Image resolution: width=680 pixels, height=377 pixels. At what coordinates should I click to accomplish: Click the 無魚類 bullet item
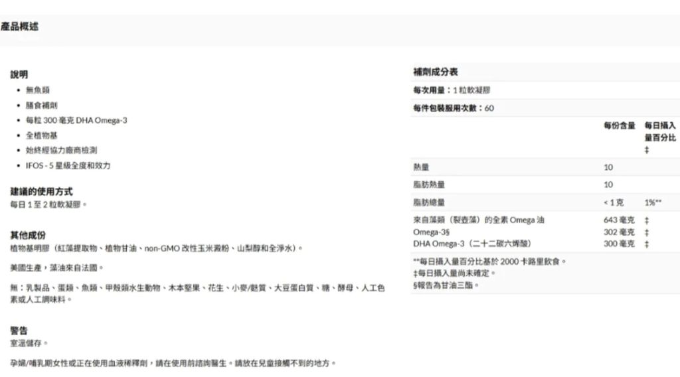[x=38, y=90]
